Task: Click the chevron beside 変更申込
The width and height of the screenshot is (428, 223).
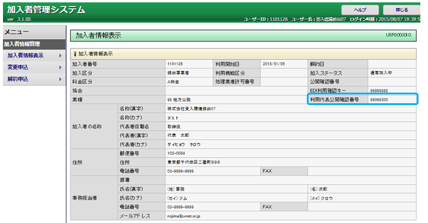Action: tap(60, 67)
